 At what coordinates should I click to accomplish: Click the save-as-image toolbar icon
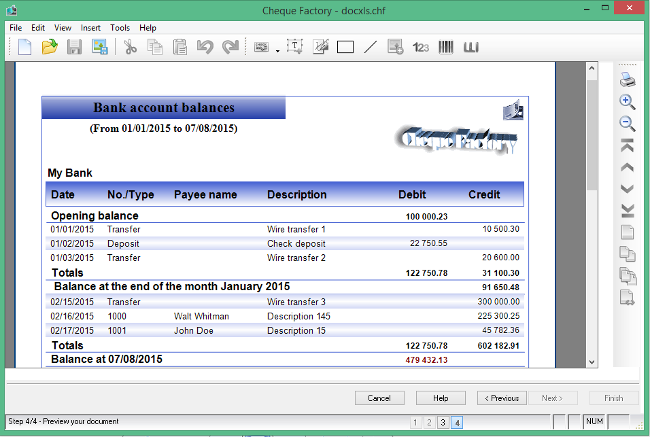point(99,47)
